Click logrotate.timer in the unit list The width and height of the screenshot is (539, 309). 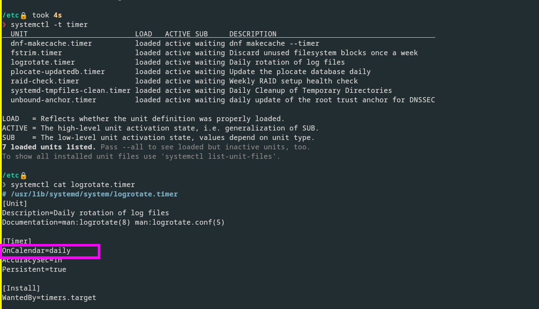pyautogui.click(x=43, y=62)
